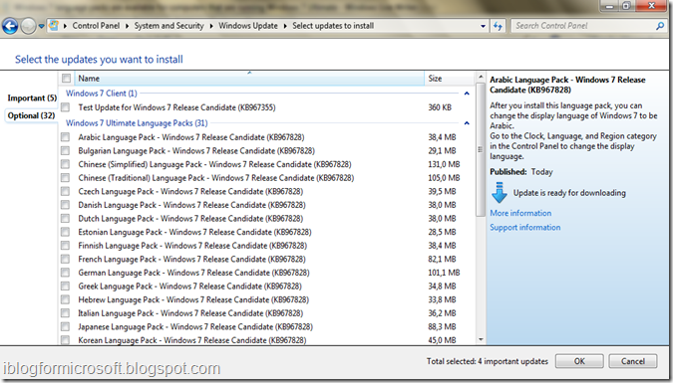Click the Back navigation arrow

tap(10, 26)
